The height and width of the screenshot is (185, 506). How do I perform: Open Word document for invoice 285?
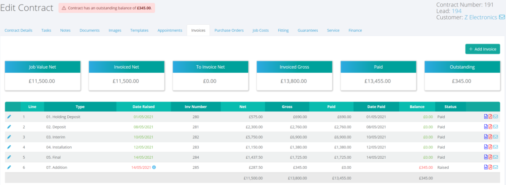pos(486,167)
